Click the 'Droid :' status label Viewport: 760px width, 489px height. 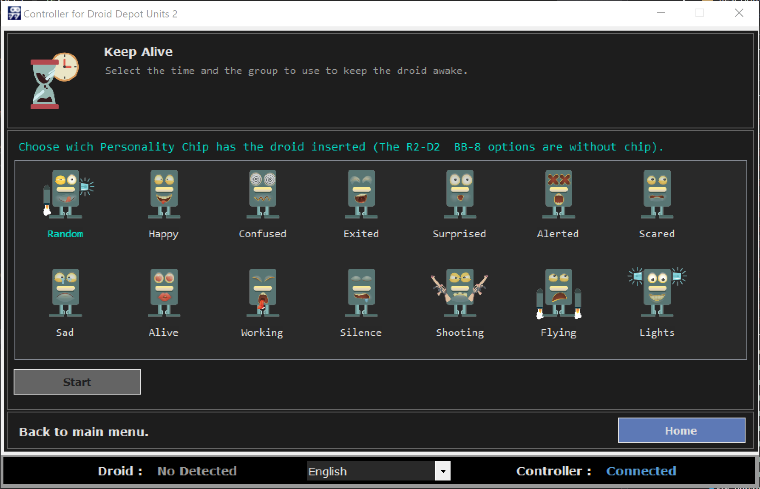point(120,471)
